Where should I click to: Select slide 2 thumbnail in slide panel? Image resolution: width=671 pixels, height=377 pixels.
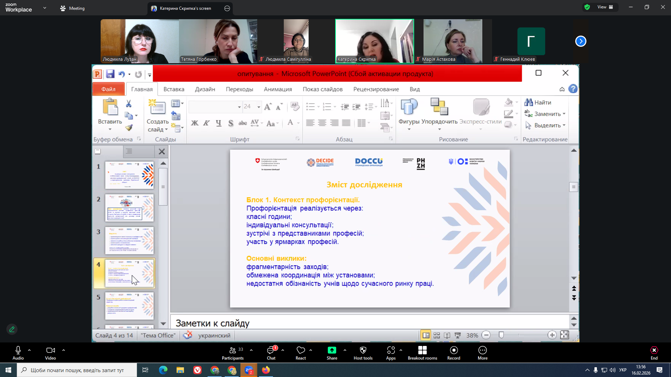pos(129,208)
